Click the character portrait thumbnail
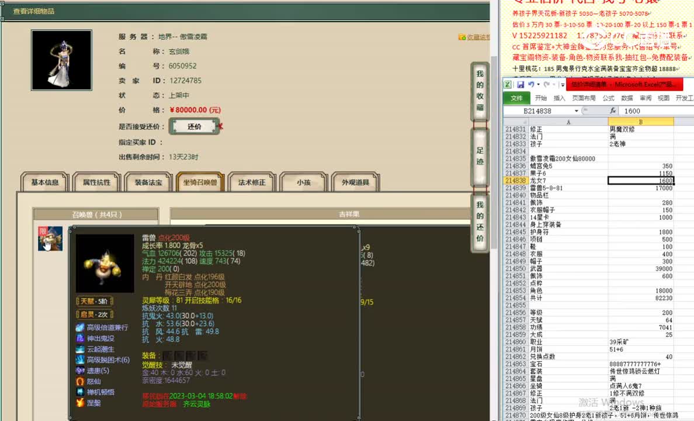694x421 pixels. click(x=61, y=60)
